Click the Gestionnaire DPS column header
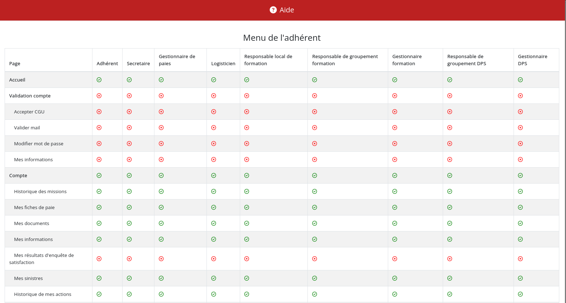The height and width of the screenshot is (303, 566). coord(532,60)
